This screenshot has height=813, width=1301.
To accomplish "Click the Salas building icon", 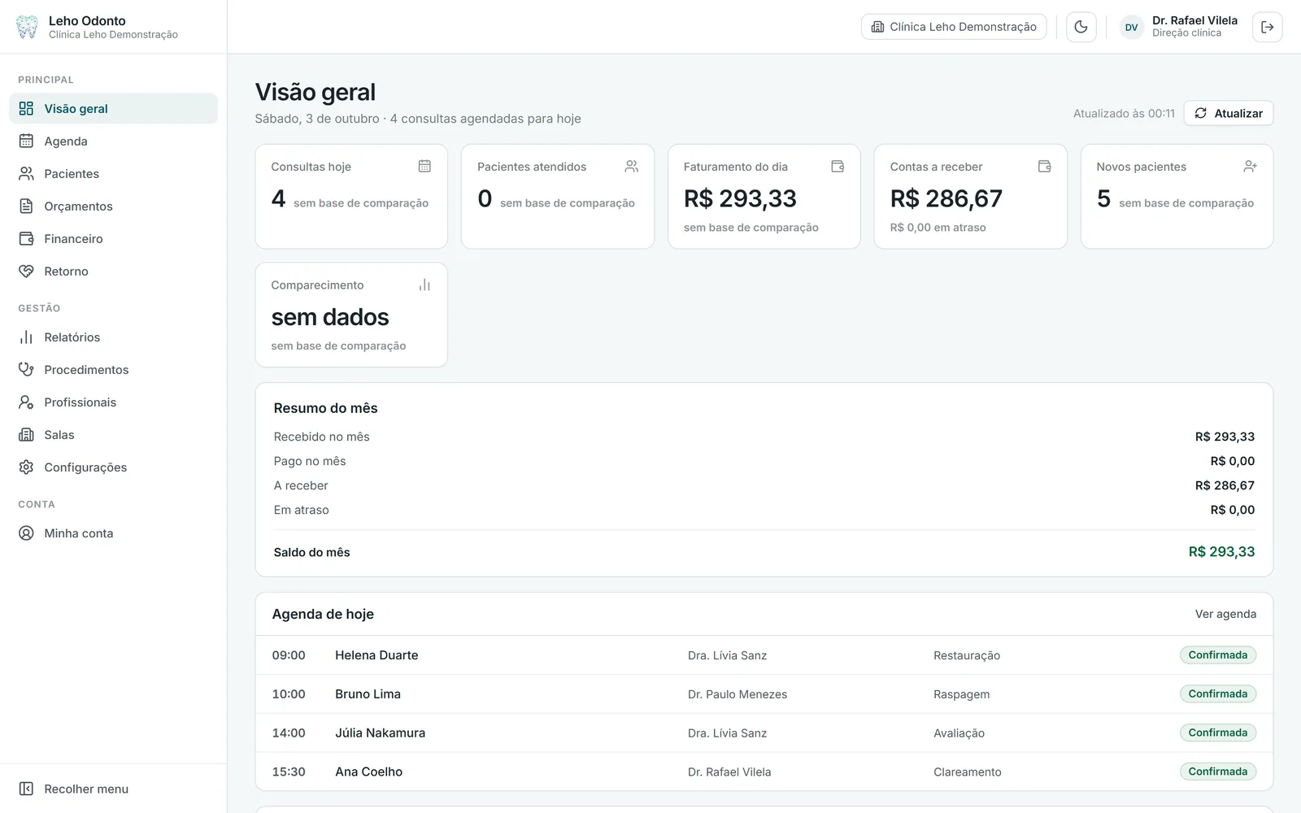I will click(26, 434).
